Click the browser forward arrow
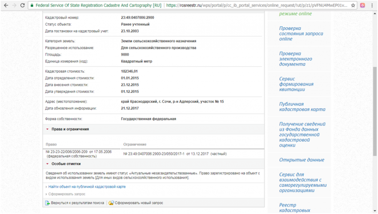Viewport: 378px width, 214px height. [x=13, y=5]
